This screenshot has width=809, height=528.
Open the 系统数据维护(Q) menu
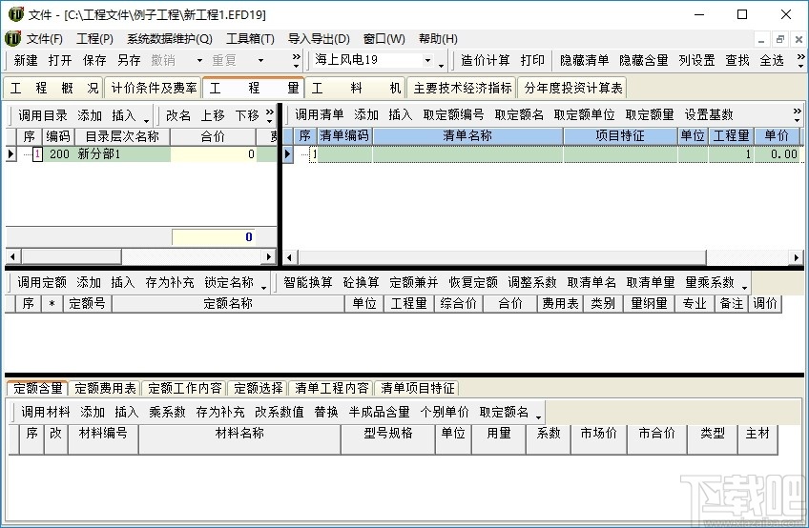[170, 39]
